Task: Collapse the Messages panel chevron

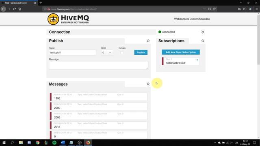Action: coord(148,84)
